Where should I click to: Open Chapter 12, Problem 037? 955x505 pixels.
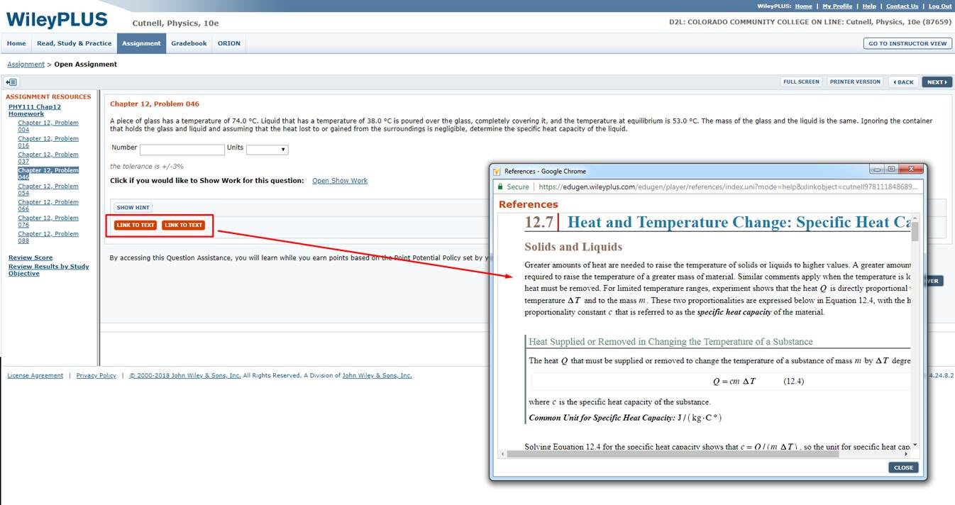click(48, 157)
